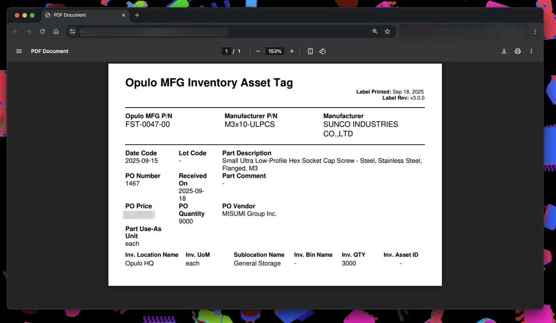Click the browser back arrow

point(15,31)
